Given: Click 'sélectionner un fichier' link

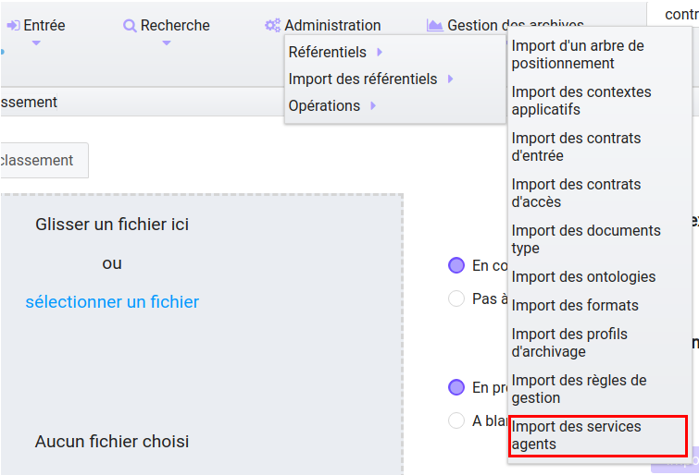Looking at the screenshot, I should [112, 302].
